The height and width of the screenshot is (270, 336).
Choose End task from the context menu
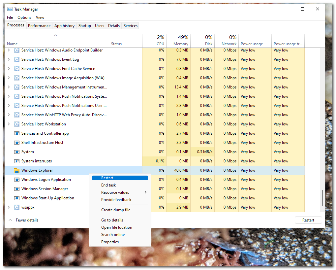pyautogui.click(x=108, y=185)
